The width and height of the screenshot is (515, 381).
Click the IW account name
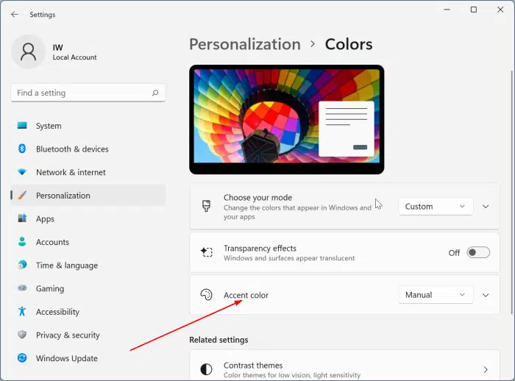[x=58, y=48]
